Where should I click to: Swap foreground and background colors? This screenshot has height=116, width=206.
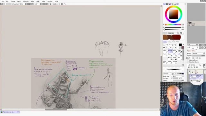coord(183,45)
